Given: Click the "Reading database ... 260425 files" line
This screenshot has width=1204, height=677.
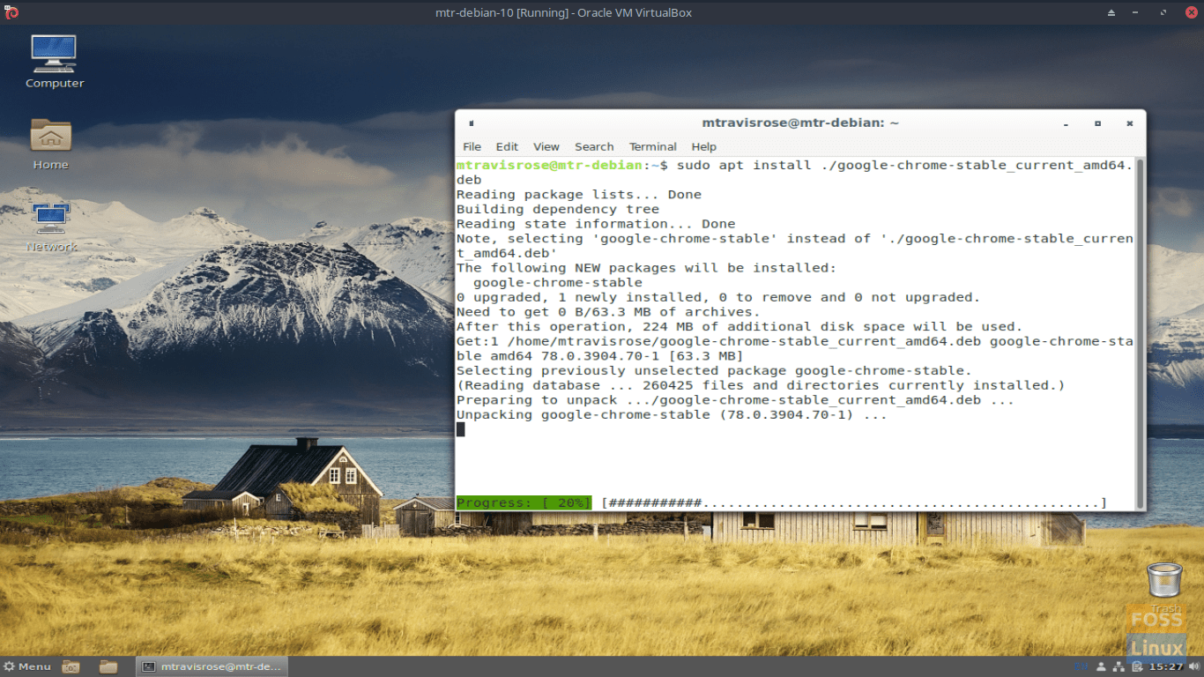Looking at the screenshot, I should (x=761, y=385).
